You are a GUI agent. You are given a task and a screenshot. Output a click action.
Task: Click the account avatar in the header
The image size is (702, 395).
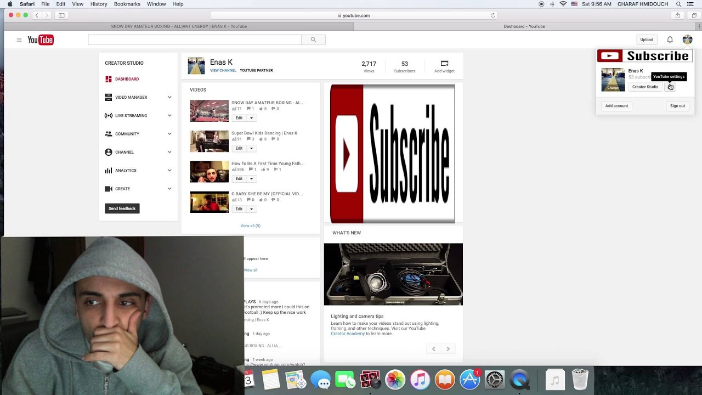click(687, 39)
